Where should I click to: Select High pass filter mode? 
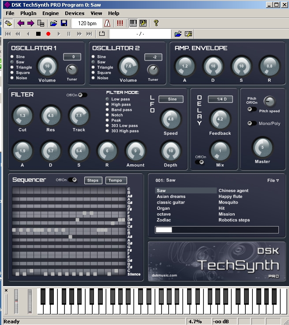(107, 104)
